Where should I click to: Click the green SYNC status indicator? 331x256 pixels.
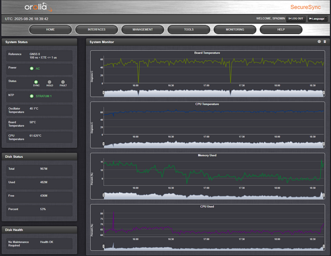coord(36,82)
